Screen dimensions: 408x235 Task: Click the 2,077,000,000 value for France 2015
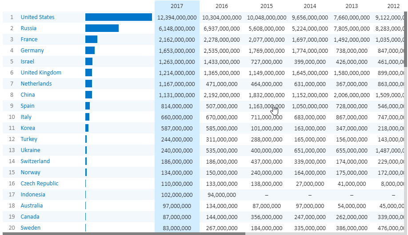coord(267,40)
